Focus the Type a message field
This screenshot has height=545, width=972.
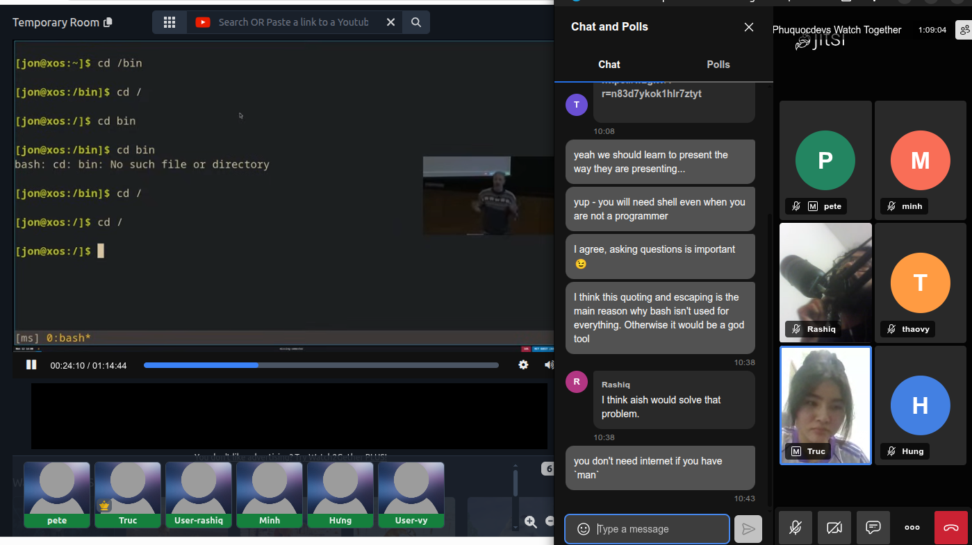(x=660, y=529)
